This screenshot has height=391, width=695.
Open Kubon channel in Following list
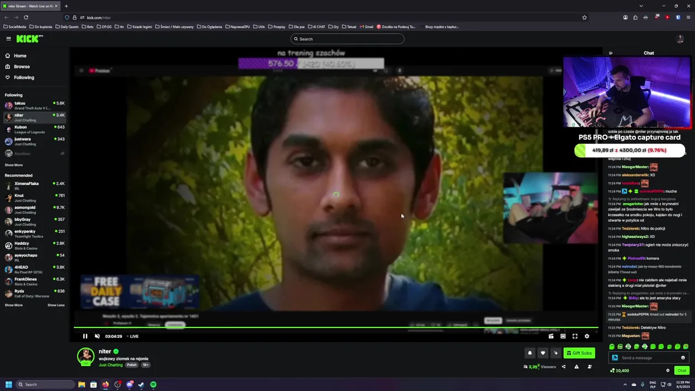pyautogui.click(x=35, y=129)
